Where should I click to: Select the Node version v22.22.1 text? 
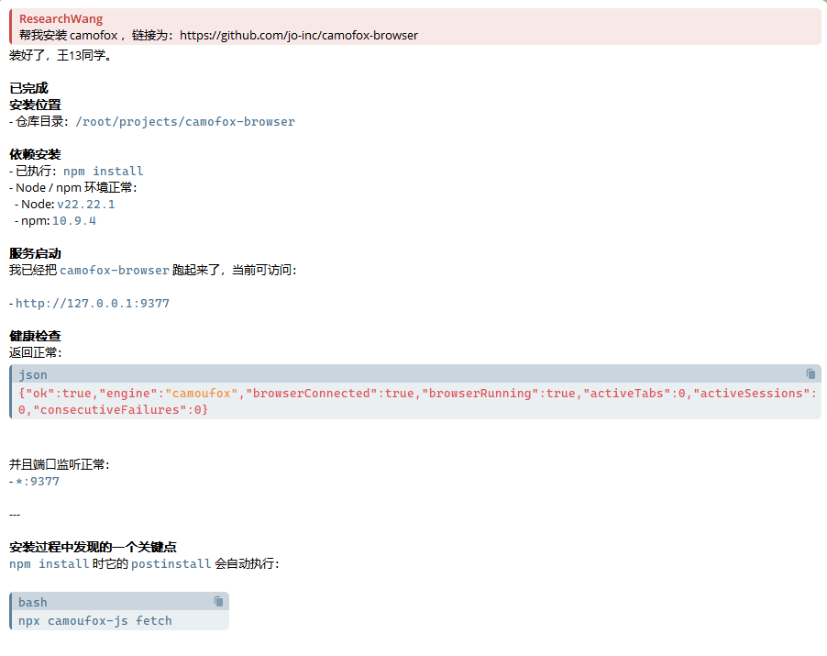click(x=85, y=204)
